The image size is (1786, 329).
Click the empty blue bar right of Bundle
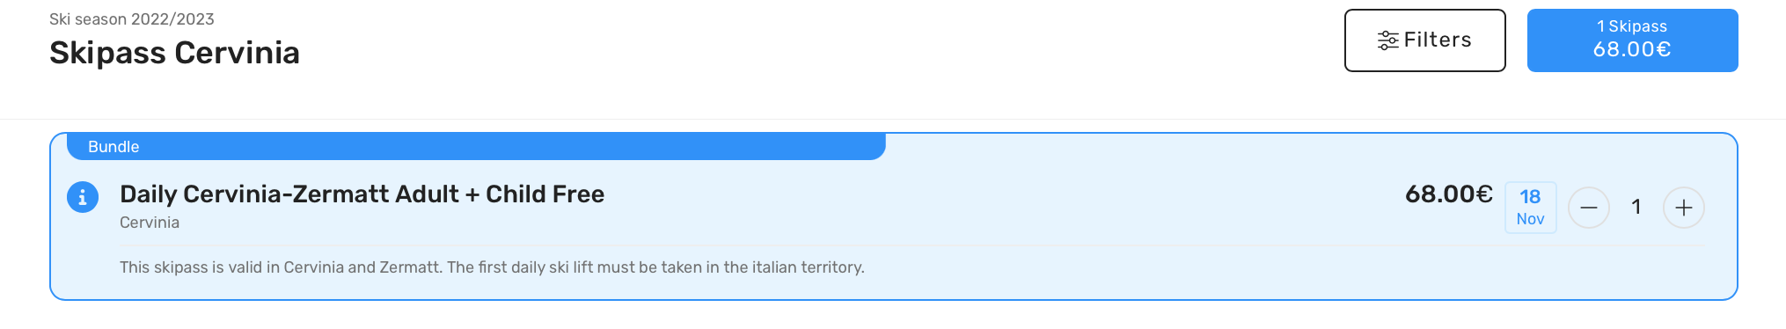click(519, 147)
